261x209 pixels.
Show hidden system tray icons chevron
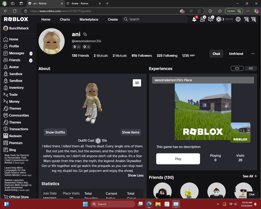pyautogui.click(x=218, y=204)
